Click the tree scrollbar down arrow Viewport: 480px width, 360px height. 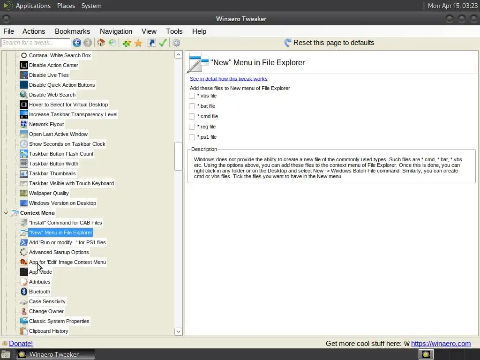click(178, 331)
